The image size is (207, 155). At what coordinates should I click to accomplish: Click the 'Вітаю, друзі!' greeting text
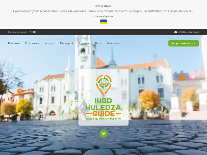tap(103, 6)
